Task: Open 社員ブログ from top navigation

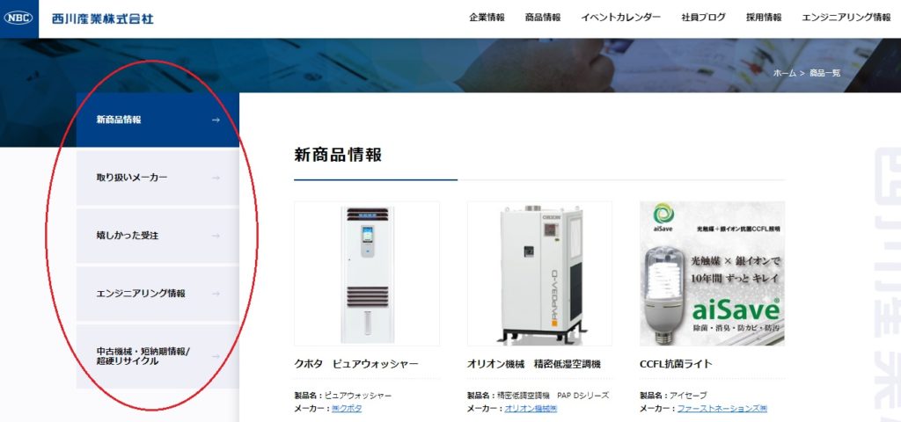Action: 703,18
